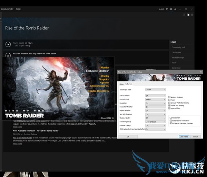Switch to the detail split view icon
Viewport: 207px width, 177px height.
[188, 15]
